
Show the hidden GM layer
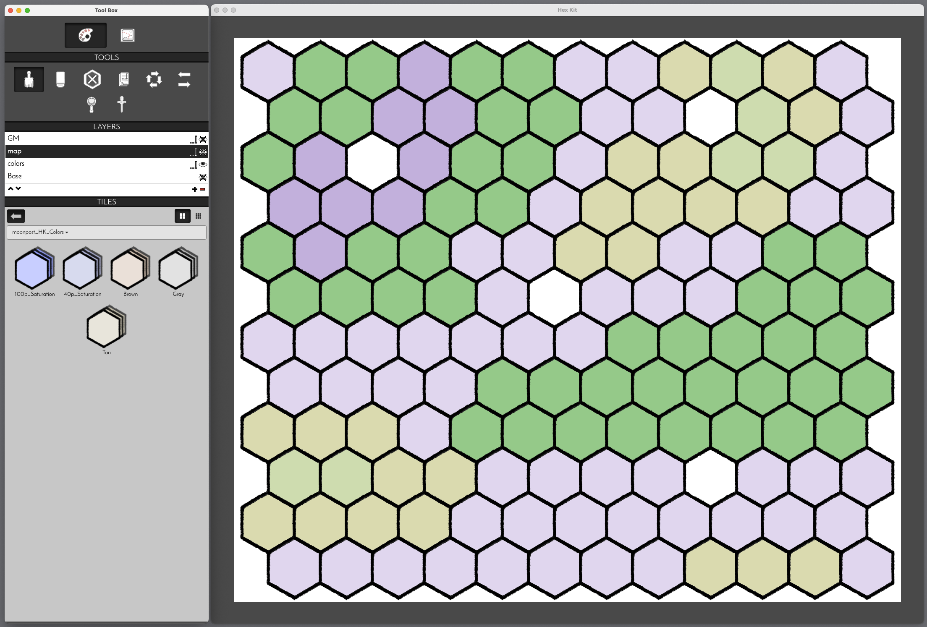coord(203,139)
